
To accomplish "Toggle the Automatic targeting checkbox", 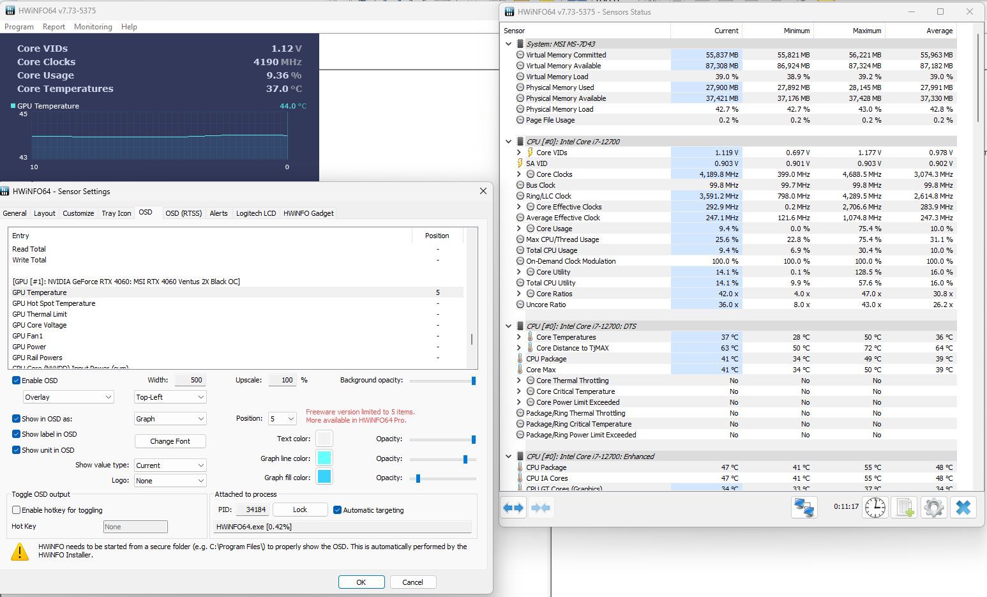I will 337,510.
